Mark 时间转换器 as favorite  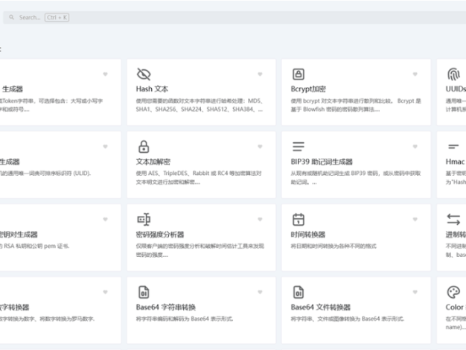415,220
